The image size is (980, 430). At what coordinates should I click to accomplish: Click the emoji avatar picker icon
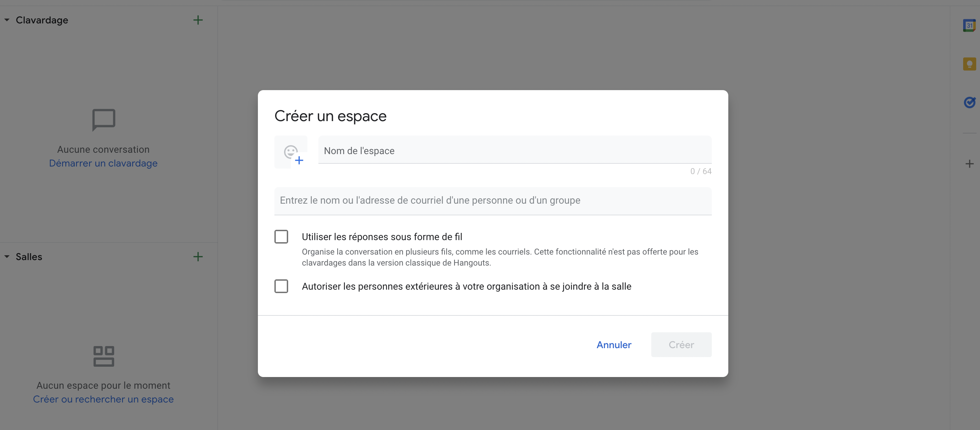pos(291,152)
